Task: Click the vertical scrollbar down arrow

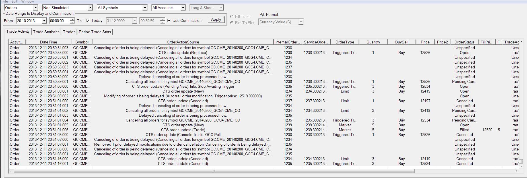Action: tap(521, 166)
